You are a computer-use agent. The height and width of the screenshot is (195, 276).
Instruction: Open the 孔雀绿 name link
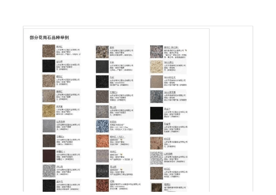(167, 124)
